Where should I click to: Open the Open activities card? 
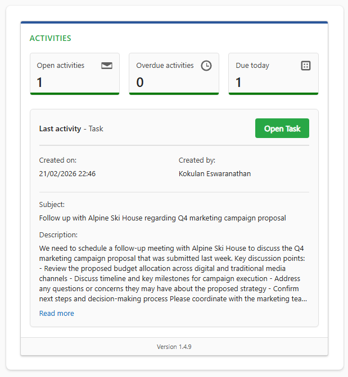tap(74, 73)
